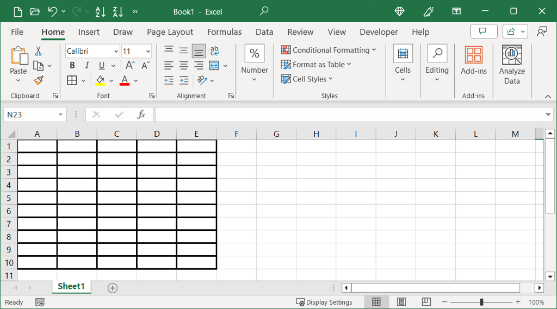Open the Conditional Formatting dropdown
Screen dimensions: 557x309
click(329, 50)
